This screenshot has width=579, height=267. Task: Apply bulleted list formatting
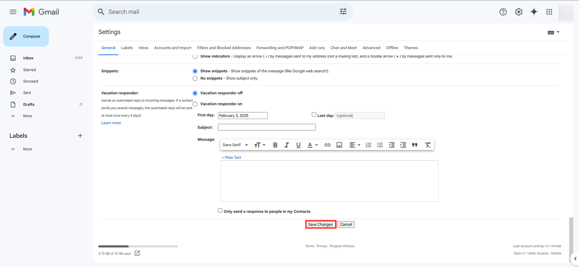click(380, 145)
